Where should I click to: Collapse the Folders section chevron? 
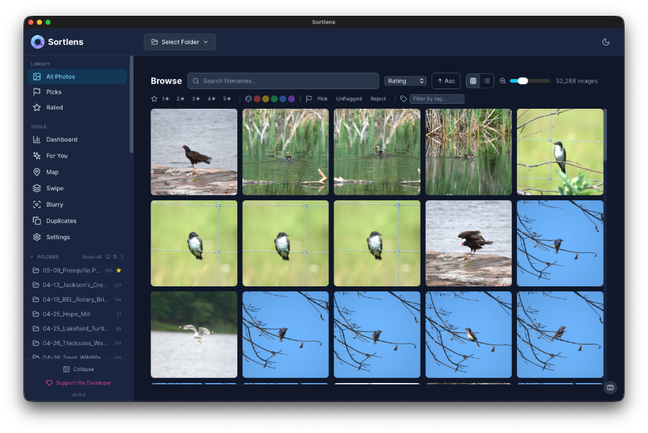tap(32, 257)
